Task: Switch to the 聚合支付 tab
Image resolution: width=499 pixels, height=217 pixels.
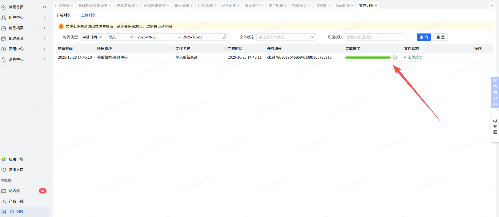Action: coord(252,5)
